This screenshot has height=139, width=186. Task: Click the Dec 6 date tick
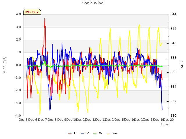33,120
